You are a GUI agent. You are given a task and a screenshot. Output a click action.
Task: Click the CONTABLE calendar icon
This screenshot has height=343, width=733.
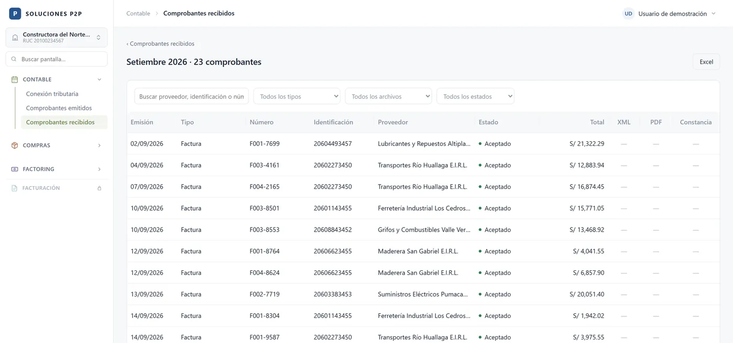[x=15, y=79]
